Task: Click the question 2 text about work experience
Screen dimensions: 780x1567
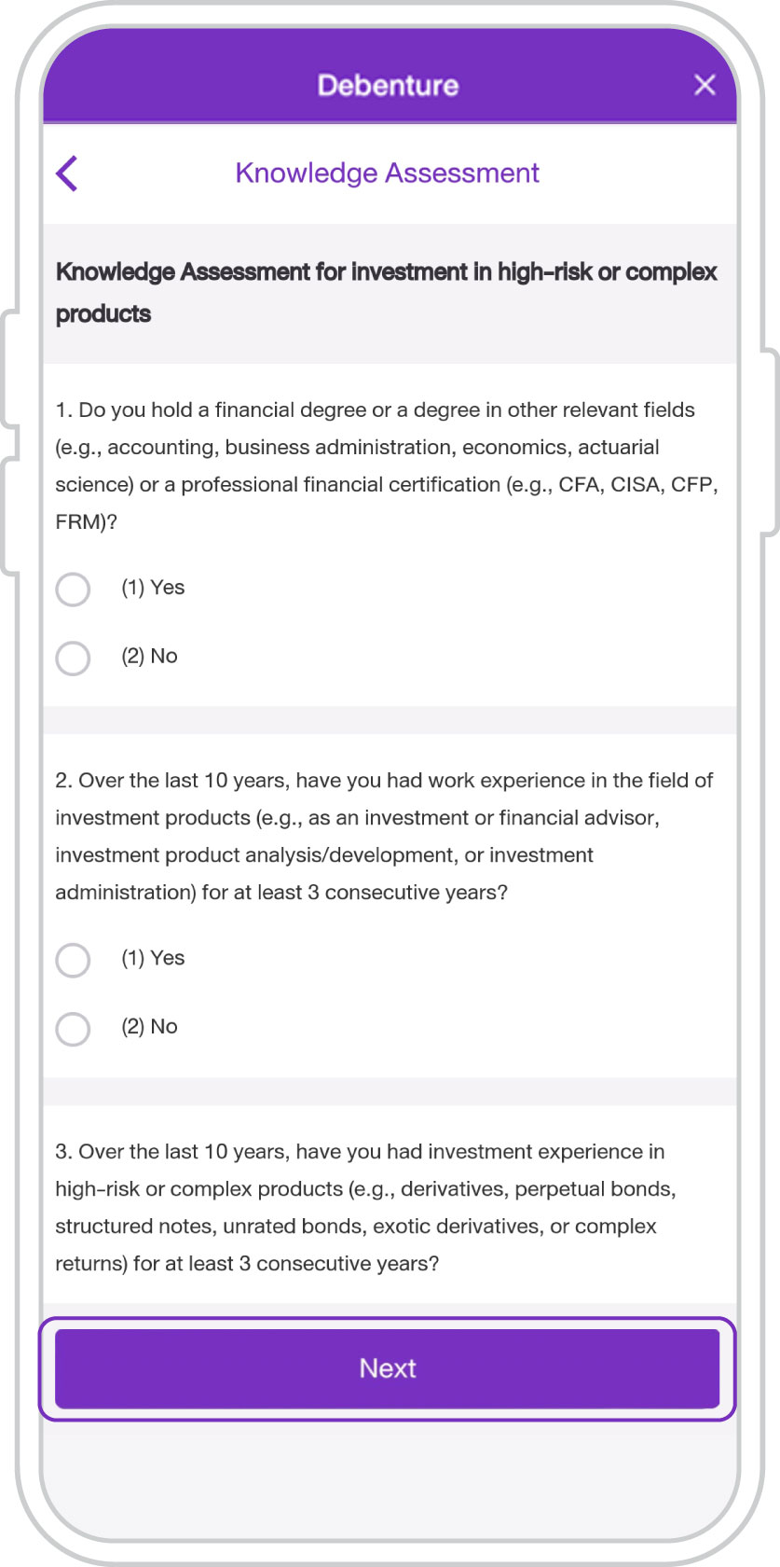Action: pyautogui.click(x=384, y=836)
